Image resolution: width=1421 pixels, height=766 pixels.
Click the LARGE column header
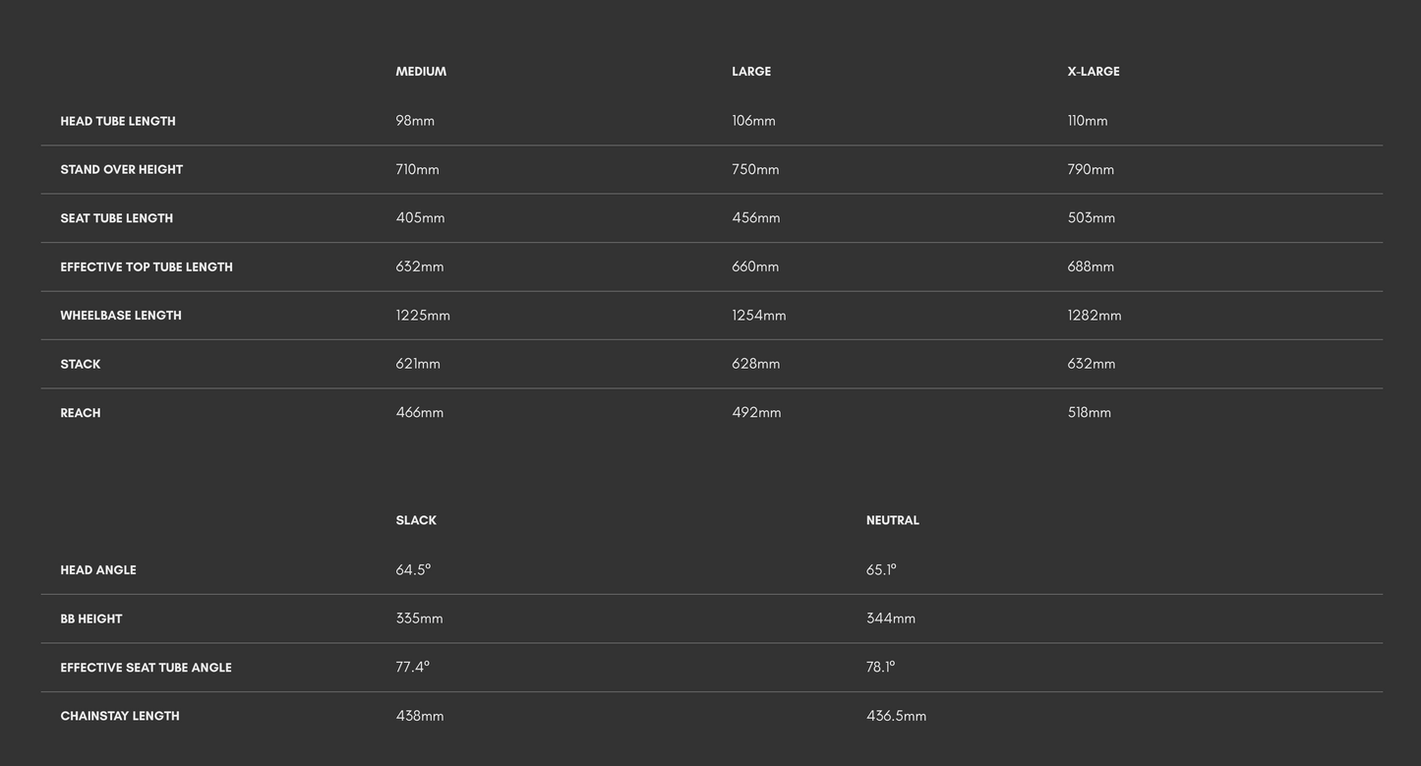751,72
